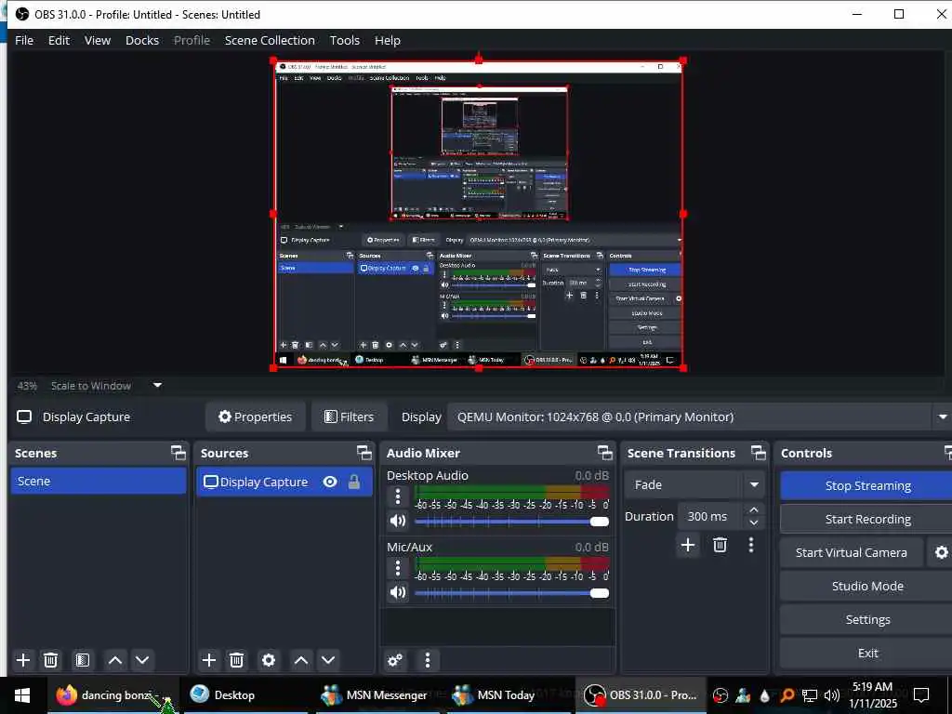
Task: Adjust the Mic/Aux volume slider
Action: [x=511, y=593]
